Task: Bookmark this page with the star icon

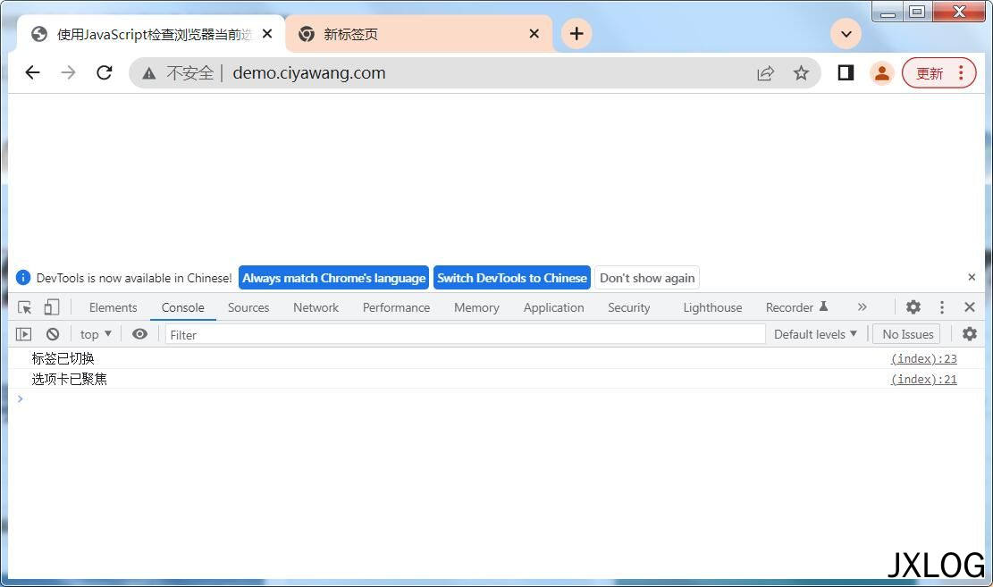Action: point(801,73)
